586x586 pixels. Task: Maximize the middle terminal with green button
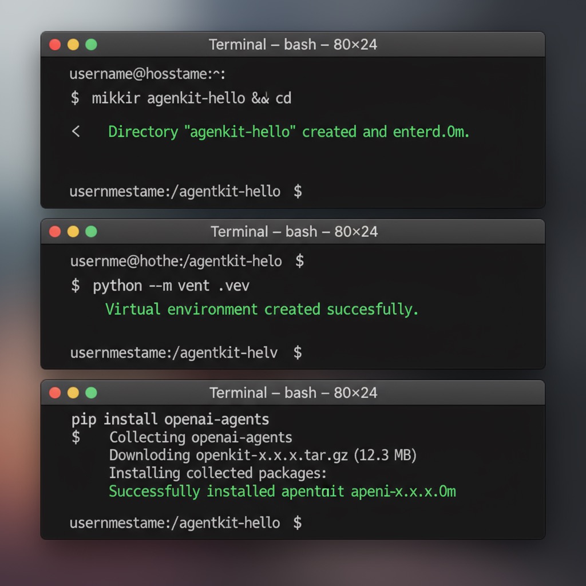(91, 232)
